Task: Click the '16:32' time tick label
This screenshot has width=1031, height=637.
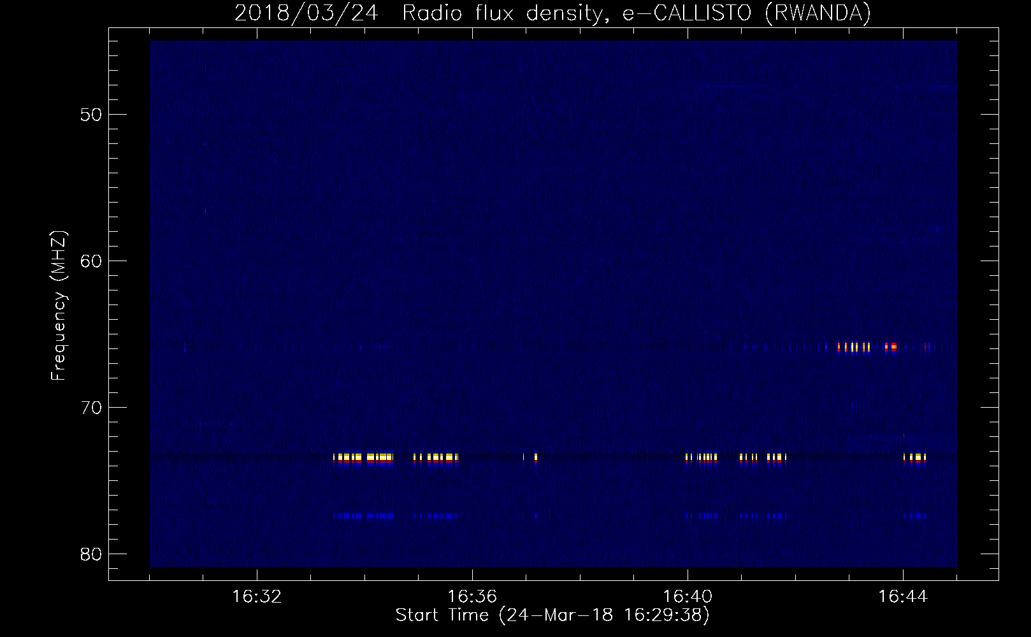Action: click(x=257, y=597)
